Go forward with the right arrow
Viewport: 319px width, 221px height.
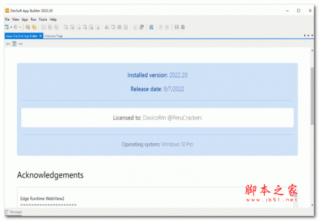[21, 44]
